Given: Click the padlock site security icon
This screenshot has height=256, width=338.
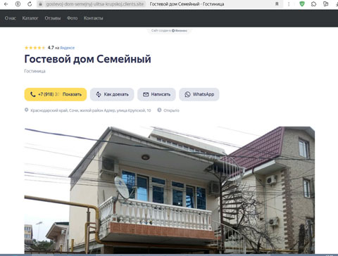Looking at the screenshot, I should point(41,4).
